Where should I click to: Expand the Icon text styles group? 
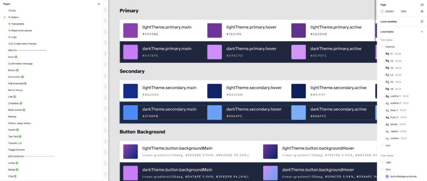point(382,145)
